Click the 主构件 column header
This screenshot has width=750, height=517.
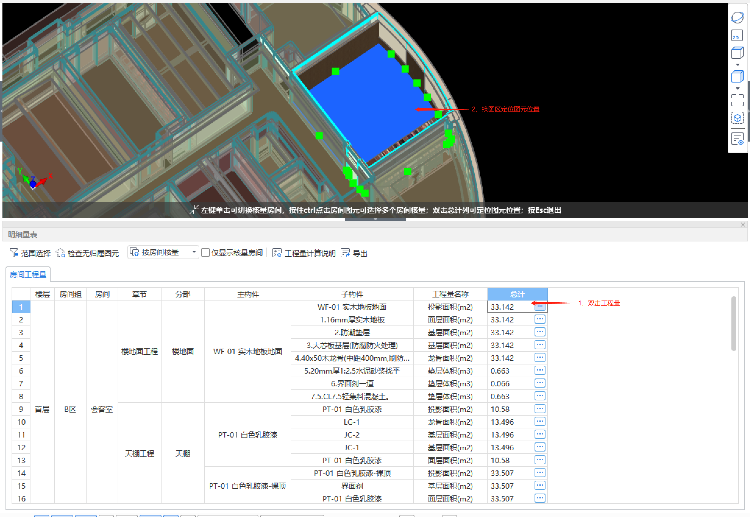point(248,294)
